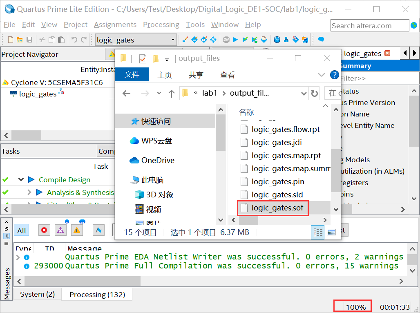The height and width of the screenshot is (313, 420).
Task: Collapse the Compile Design task chevron
Action: [x=21, y=179]
